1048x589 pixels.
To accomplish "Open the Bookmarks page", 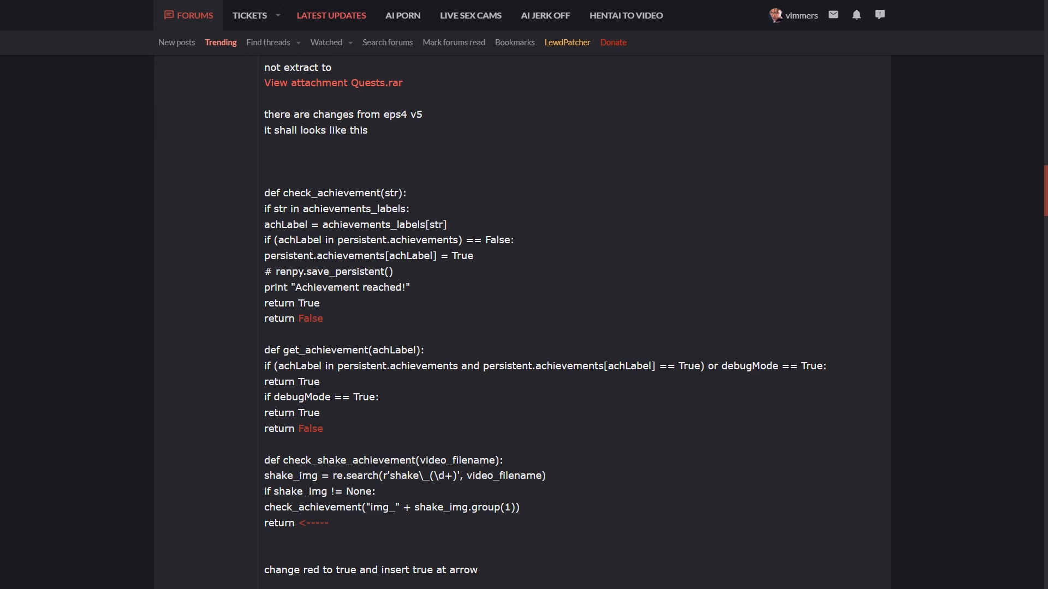I will [x=515, y=43].
